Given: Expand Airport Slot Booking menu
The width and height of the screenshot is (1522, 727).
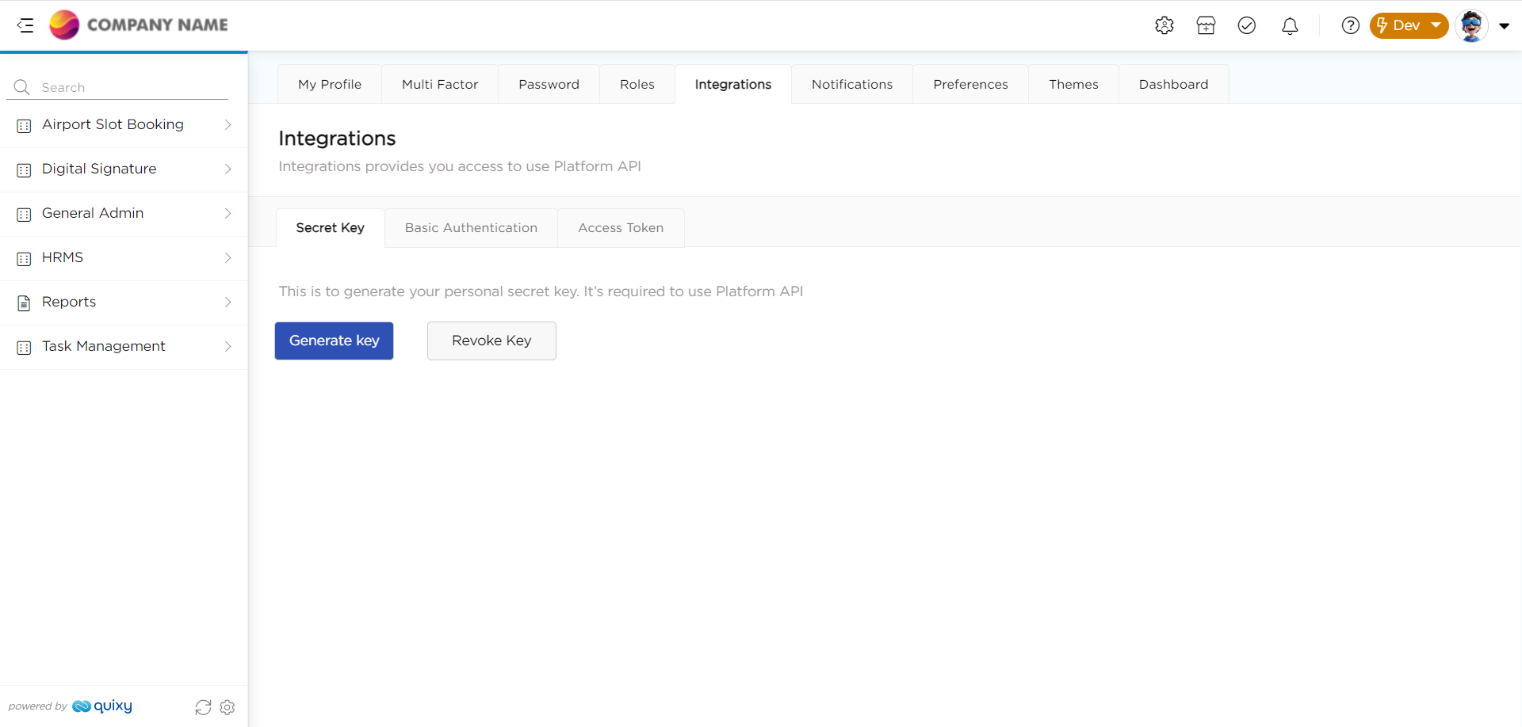Looking at the screenshot, I should point(124,125).
